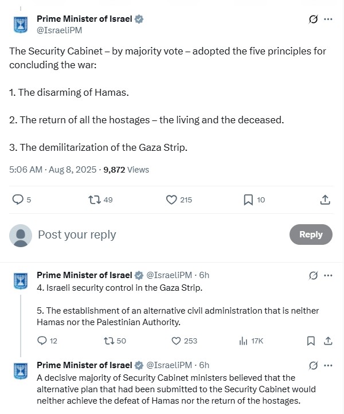Share the main post via share icon
Viewport: 344px width, 414px height.
pos(325,200)
